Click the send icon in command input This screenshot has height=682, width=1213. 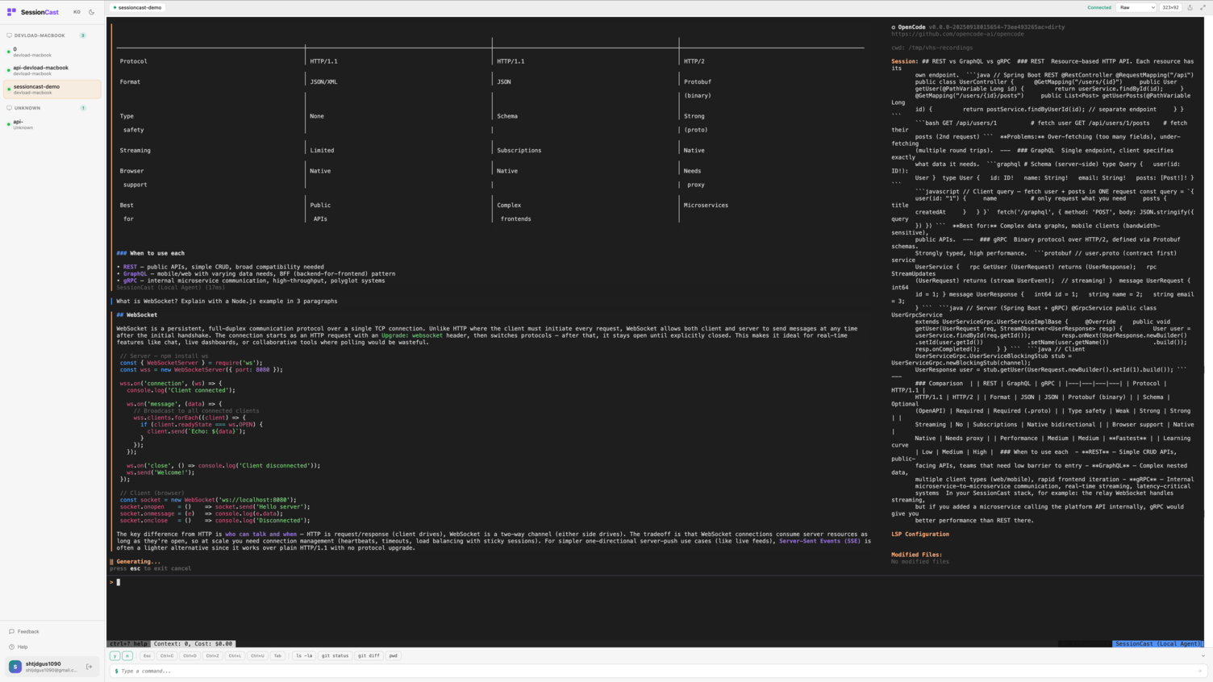click(1200, 671)
